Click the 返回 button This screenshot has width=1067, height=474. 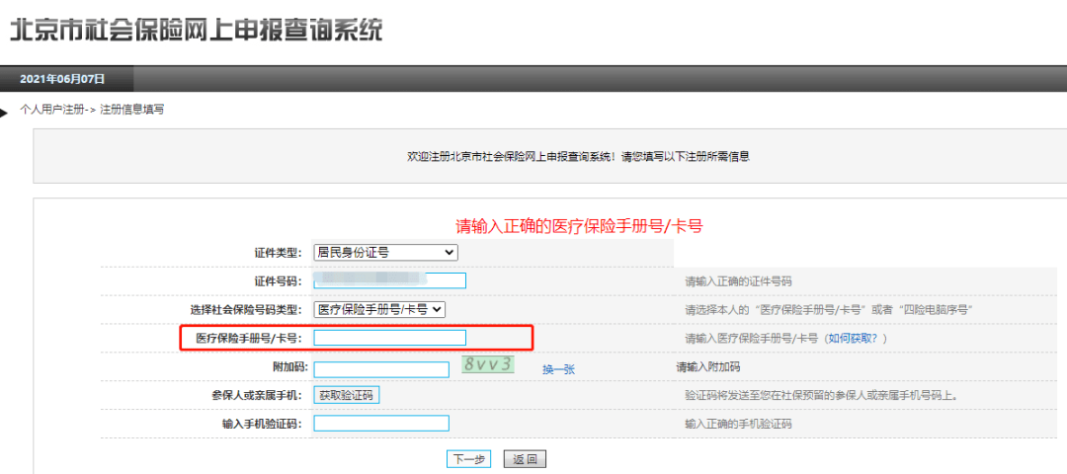pyautogui.click(x=525, y=459)
